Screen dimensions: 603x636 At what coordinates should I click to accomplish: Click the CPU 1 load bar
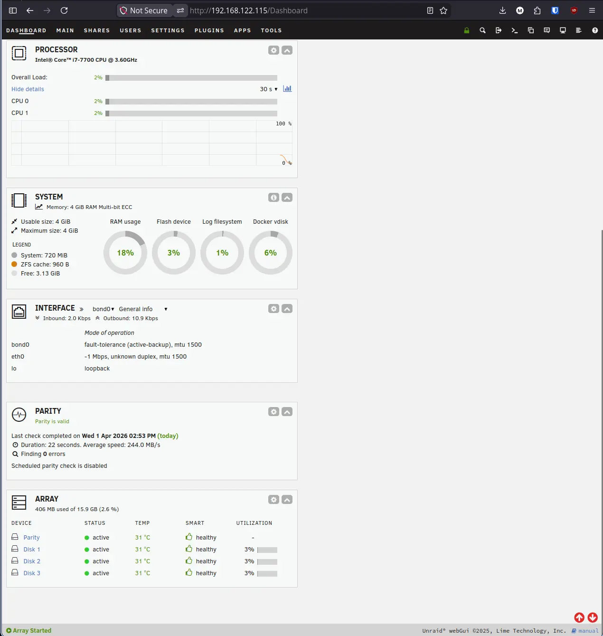pos(191,114)
